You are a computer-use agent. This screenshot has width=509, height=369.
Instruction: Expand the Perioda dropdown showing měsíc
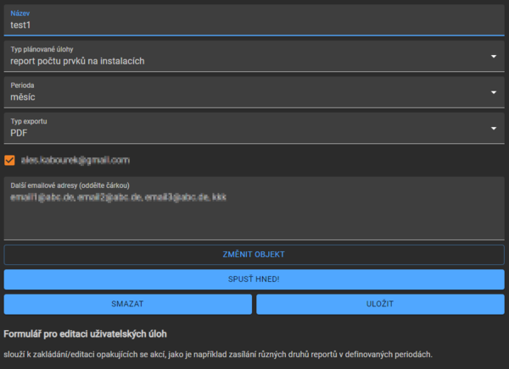[254, 92]
